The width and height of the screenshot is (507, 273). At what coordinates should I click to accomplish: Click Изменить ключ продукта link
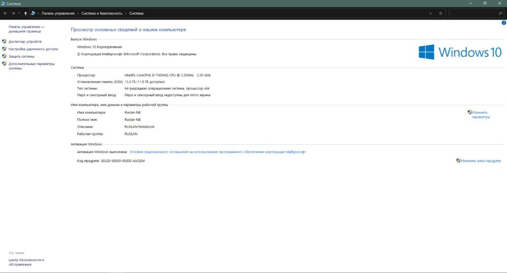(x=481, y=161)
